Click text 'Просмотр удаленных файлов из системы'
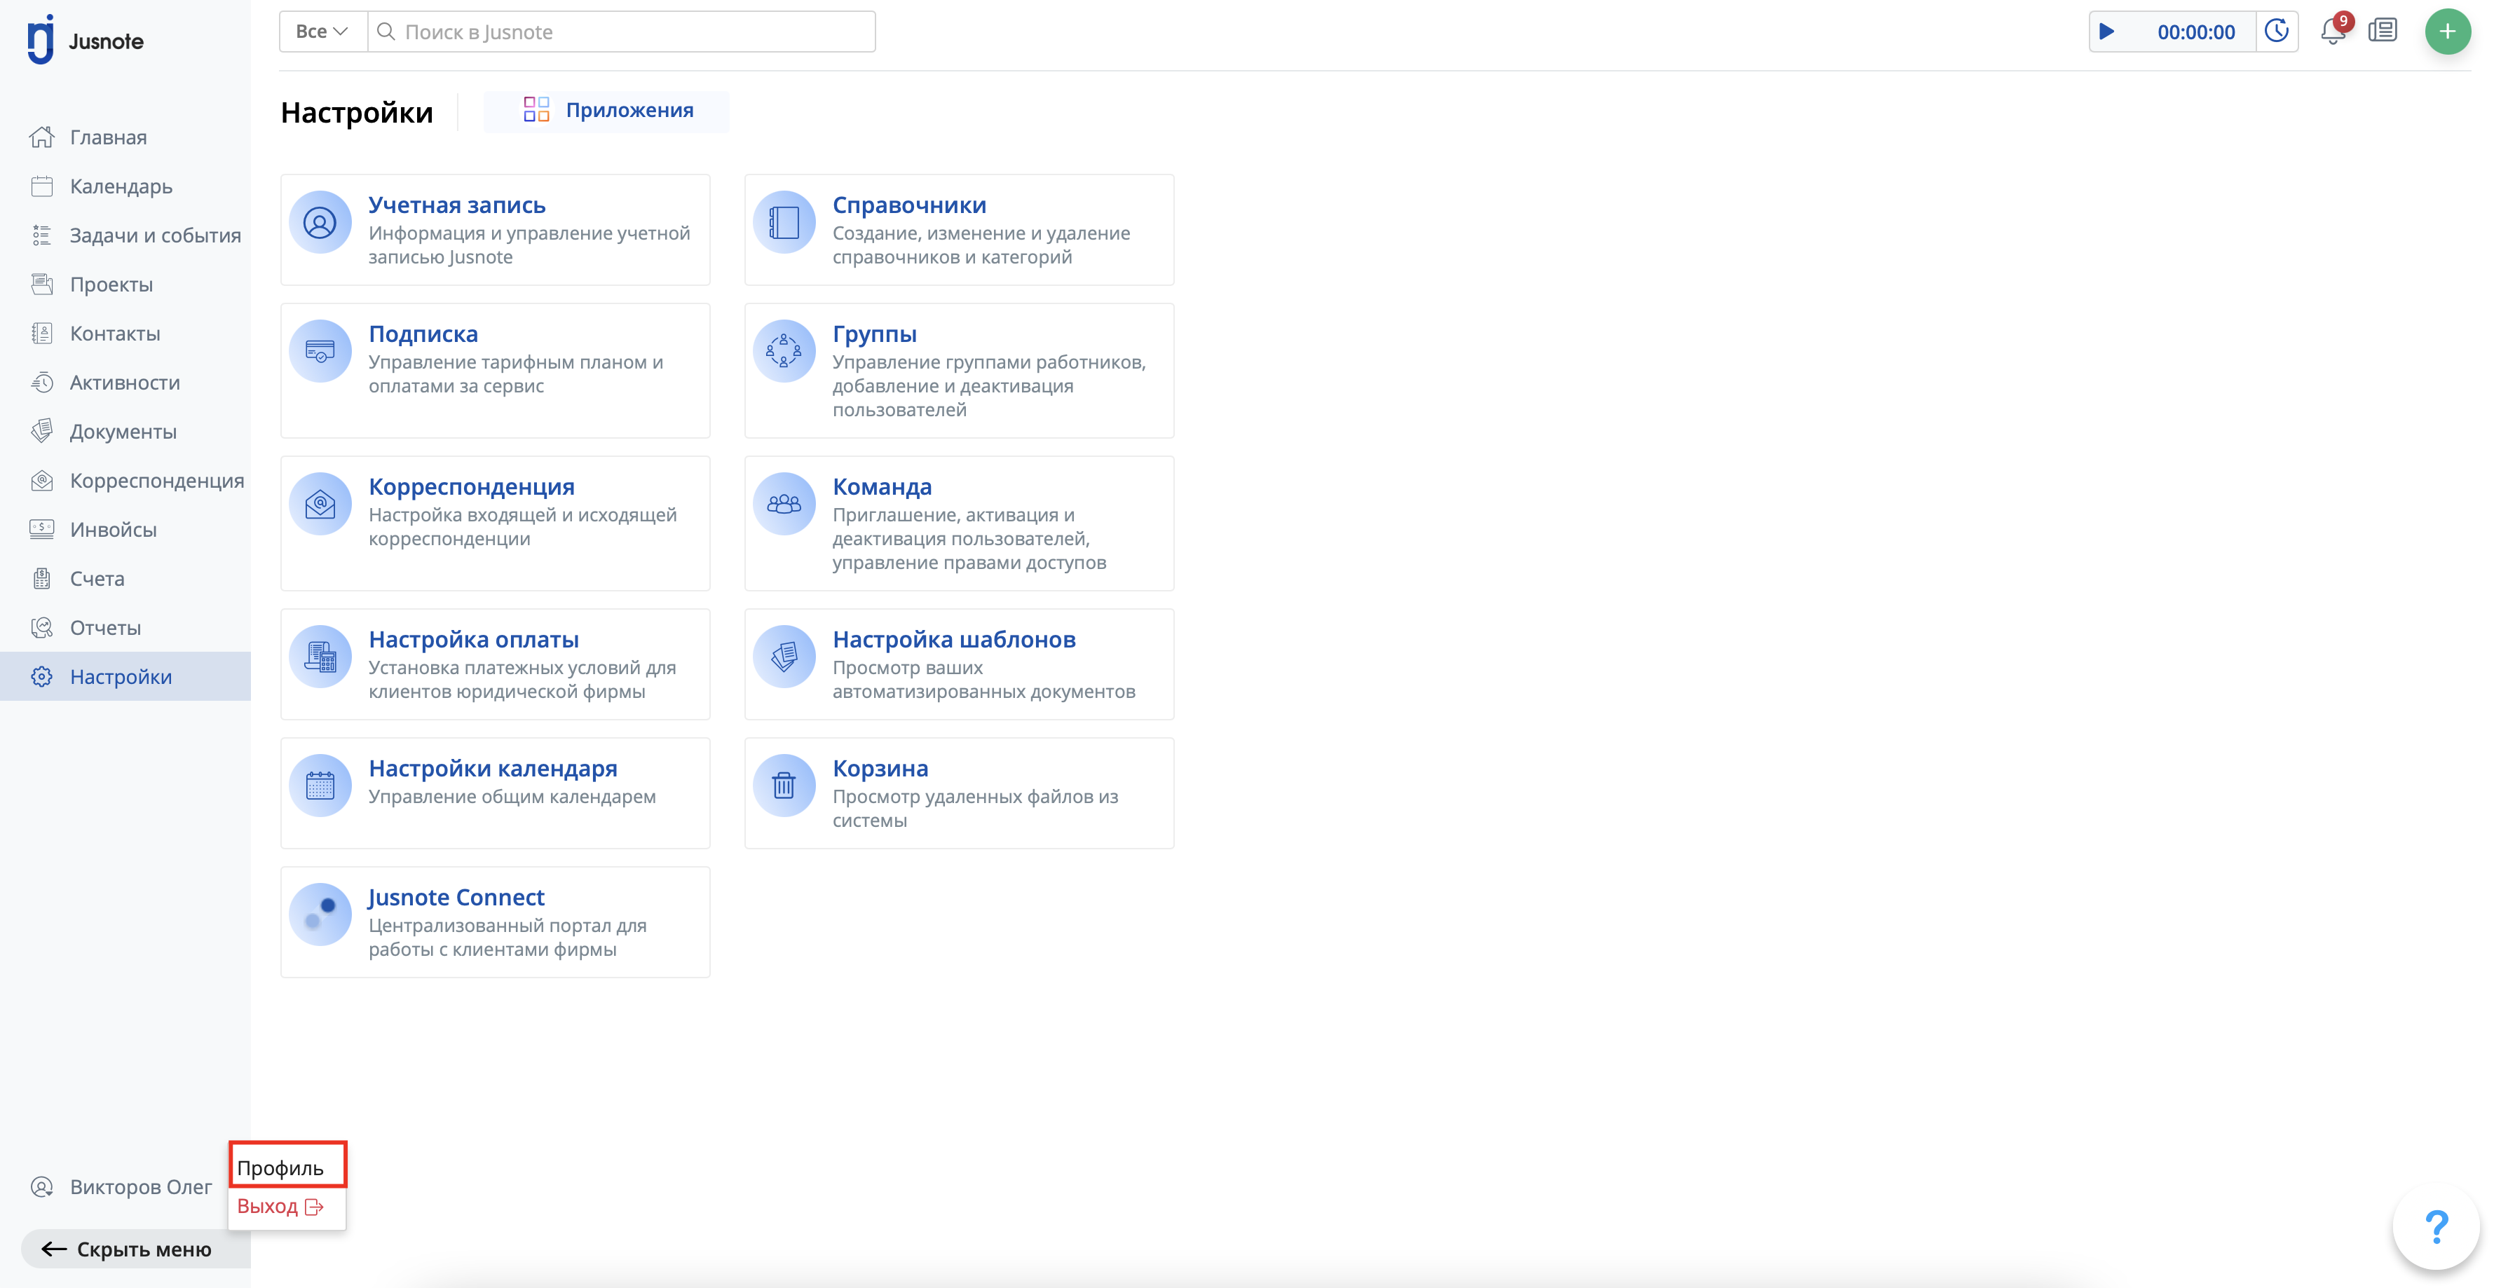Screen dimensions: 2501x1288 tap(975, 809)
